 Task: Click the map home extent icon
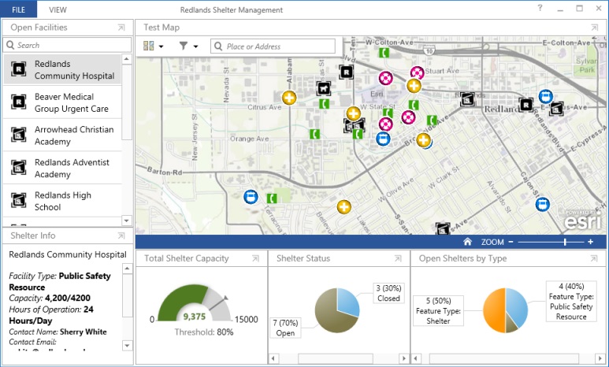tap(467, 242)
